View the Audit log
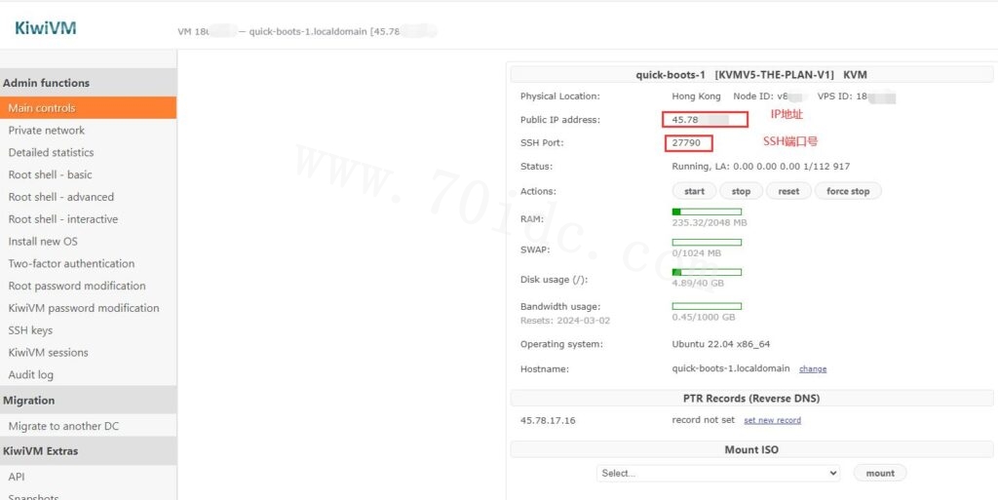 (x=31, y=375)
